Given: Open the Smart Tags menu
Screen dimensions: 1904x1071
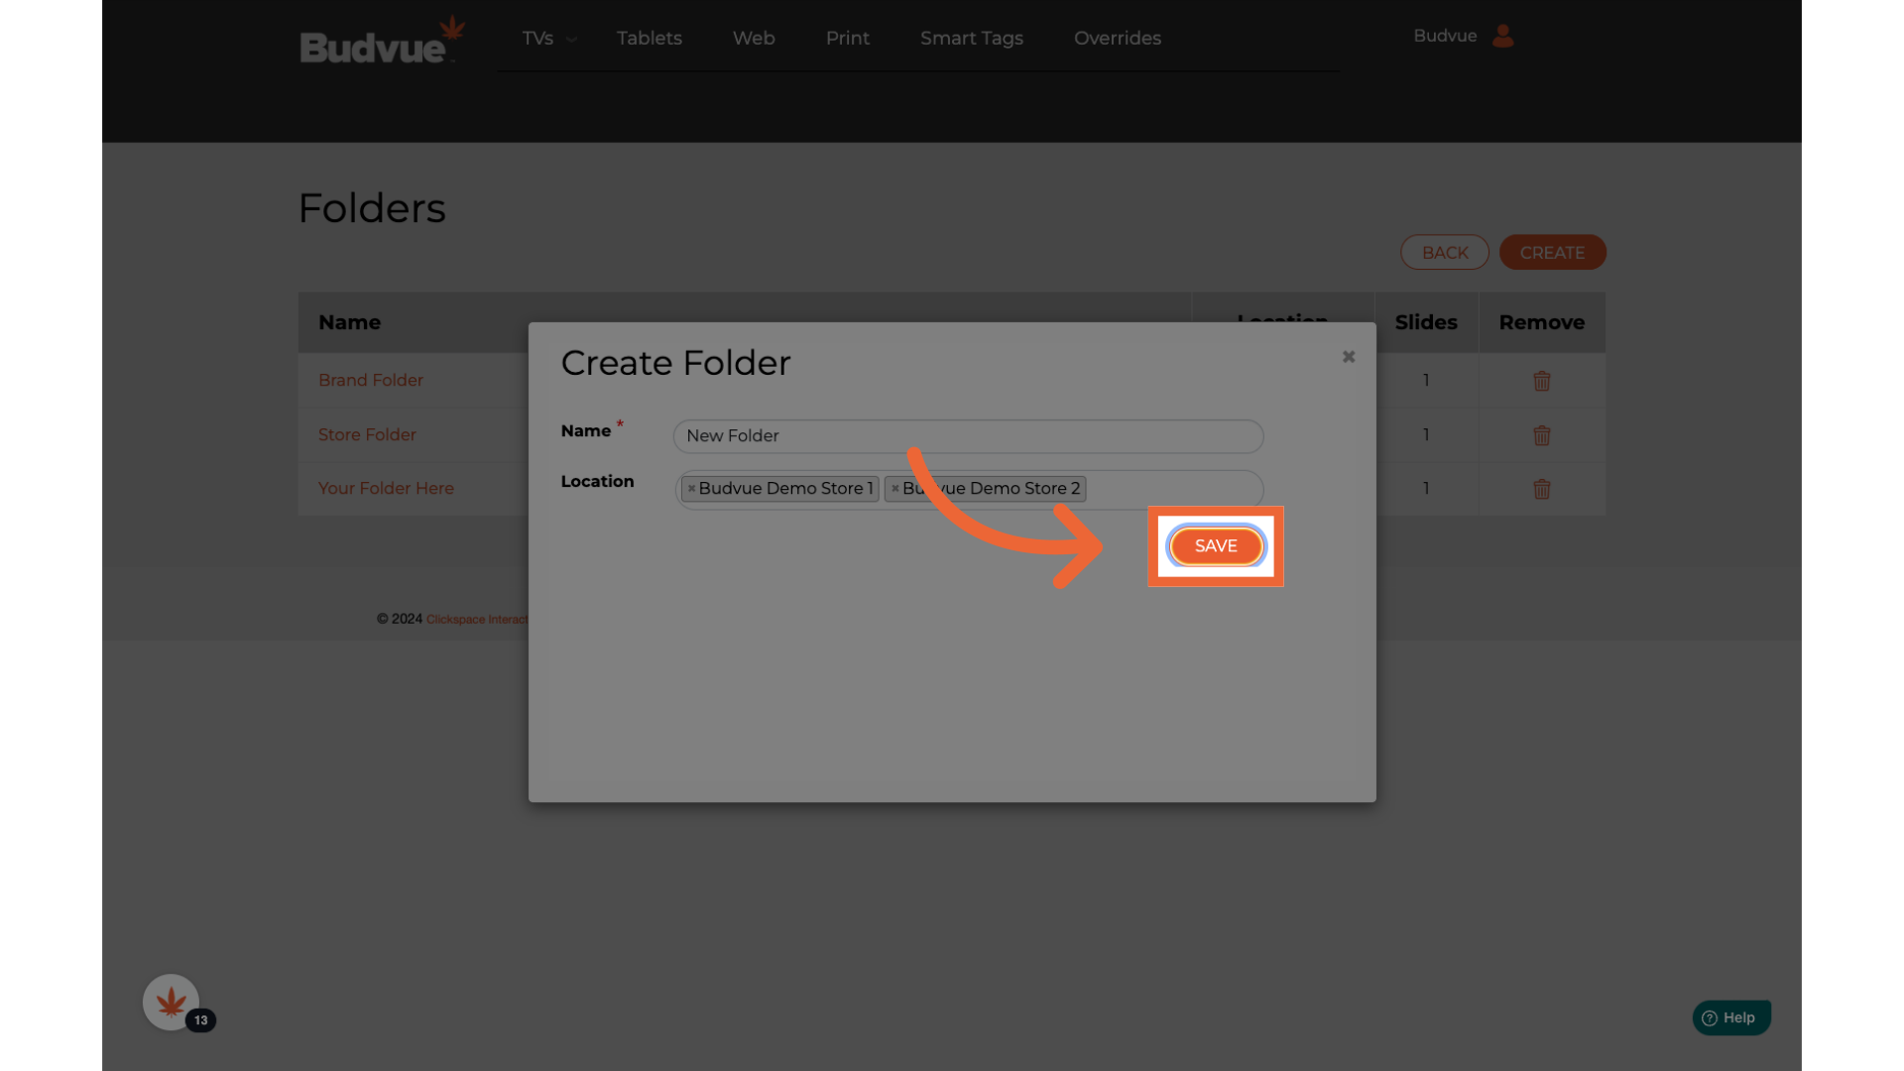Looking at the screenshot, I should click(971, 39).
